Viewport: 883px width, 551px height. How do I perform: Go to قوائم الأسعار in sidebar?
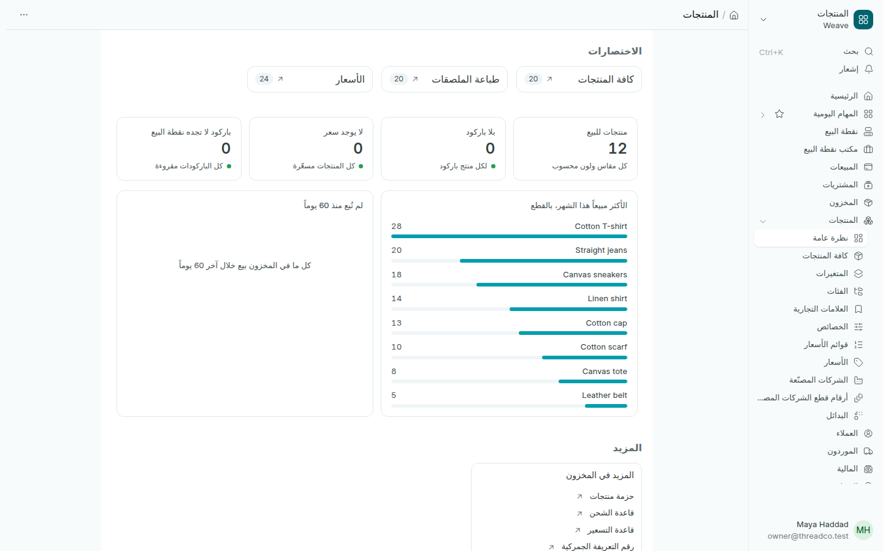pos(811,345)
